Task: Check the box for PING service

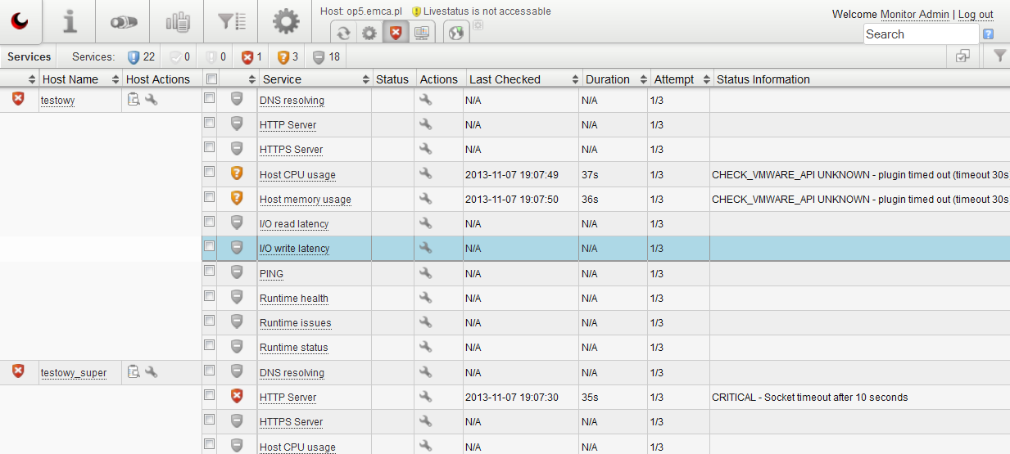Action: 210,271
